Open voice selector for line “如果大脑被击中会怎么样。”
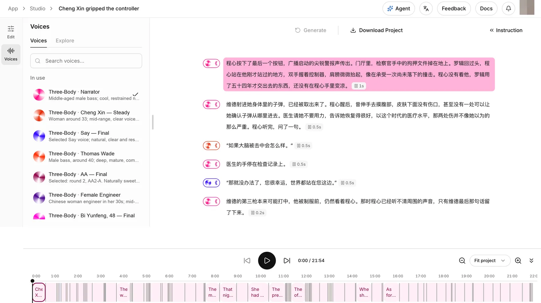Image resolution: width=541 pixels, height=303 pixels. 211,145
